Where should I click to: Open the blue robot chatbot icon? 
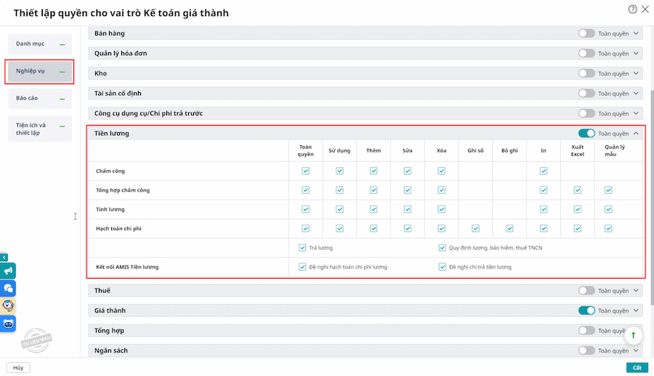8,324
